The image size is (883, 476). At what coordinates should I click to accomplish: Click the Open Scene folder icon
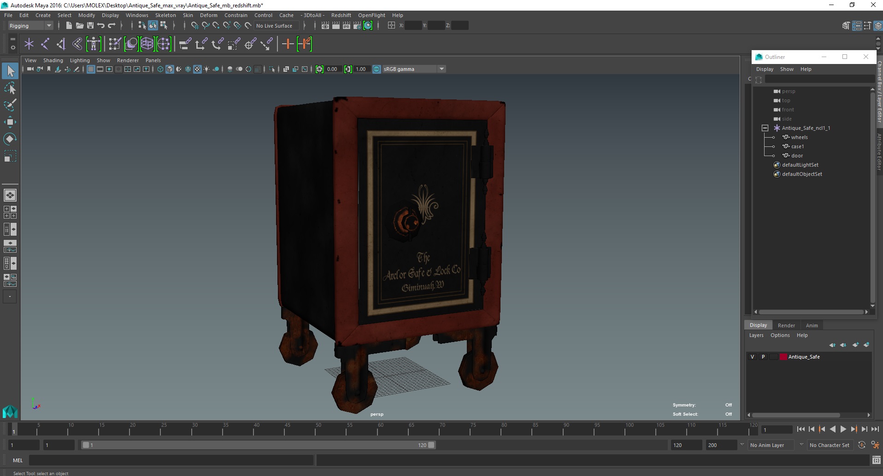(79, 25)
